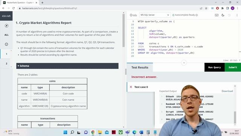Run Query

click(214, 67)
